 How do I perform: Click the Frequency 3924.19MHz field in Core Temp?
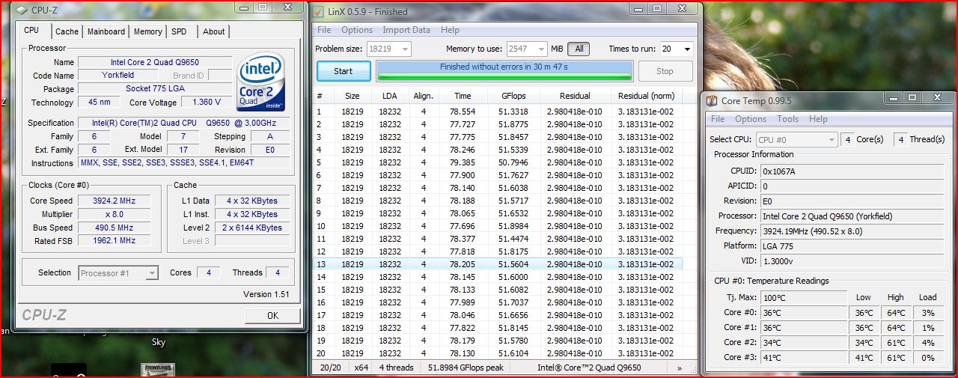coord(850,231)
